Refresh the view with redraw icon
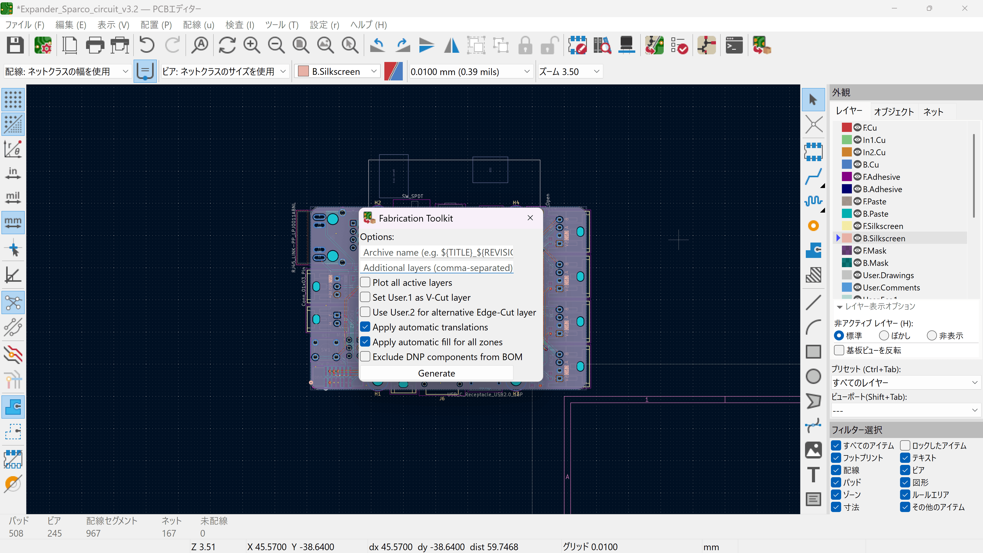 pos(227,45)
